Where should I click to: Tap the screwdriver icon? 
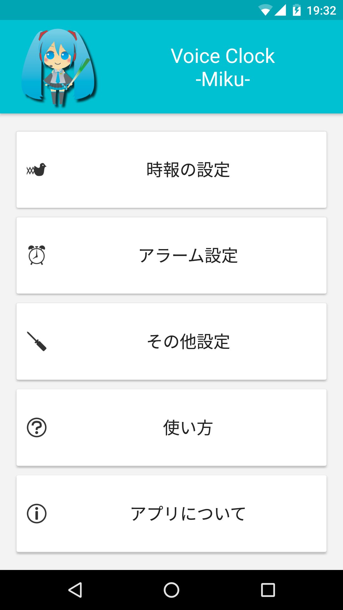37,341
